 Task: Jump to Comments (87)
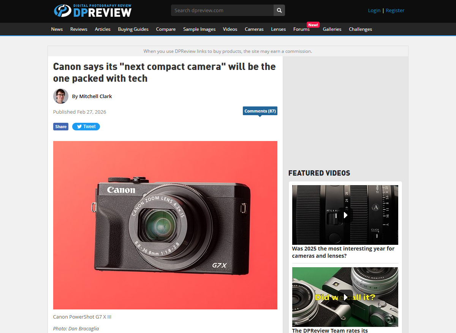[x=260, y=111]
